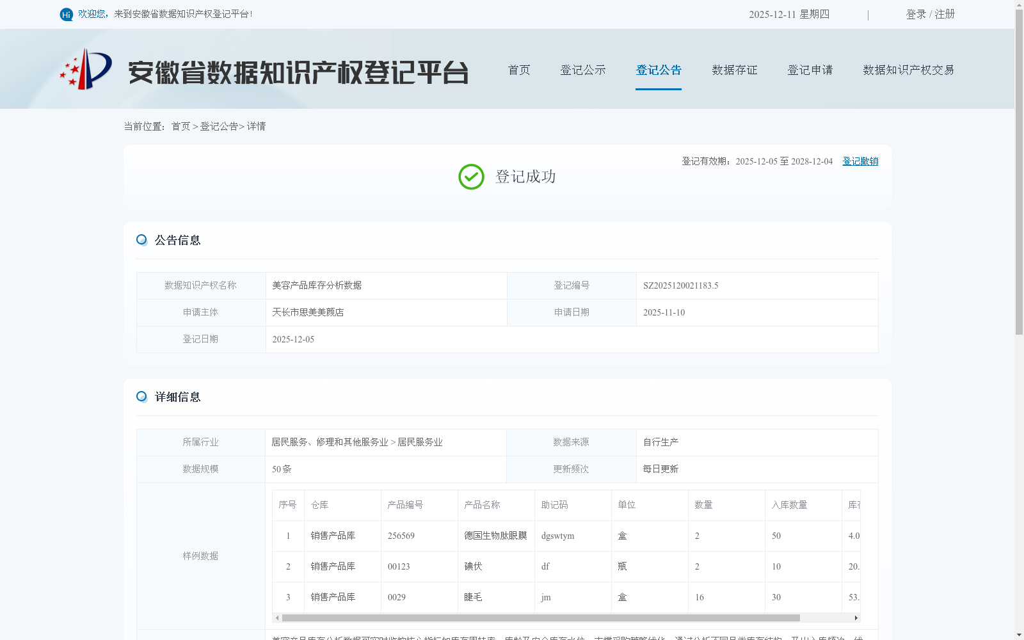This screenshot has height=640, width=1024.
Task: Click the 公告信息 section bullet icon
Action: [x=141, y=240]
